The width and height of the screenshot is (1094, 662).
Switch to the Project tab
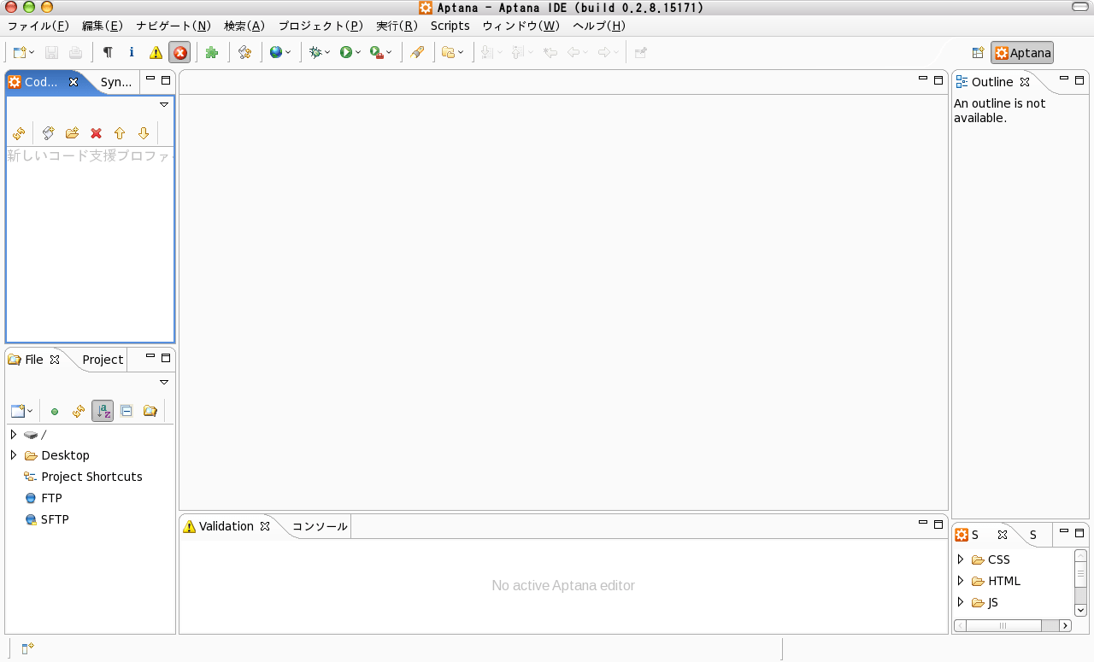103,360
